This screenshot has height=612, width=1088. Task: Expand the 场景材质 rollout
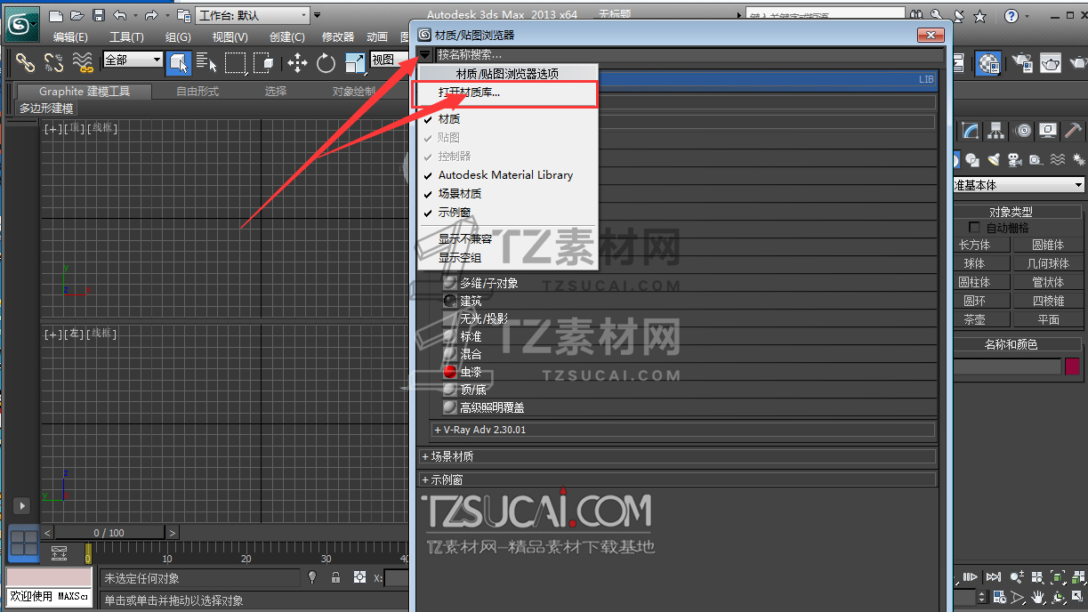click(x=677, y=456)
